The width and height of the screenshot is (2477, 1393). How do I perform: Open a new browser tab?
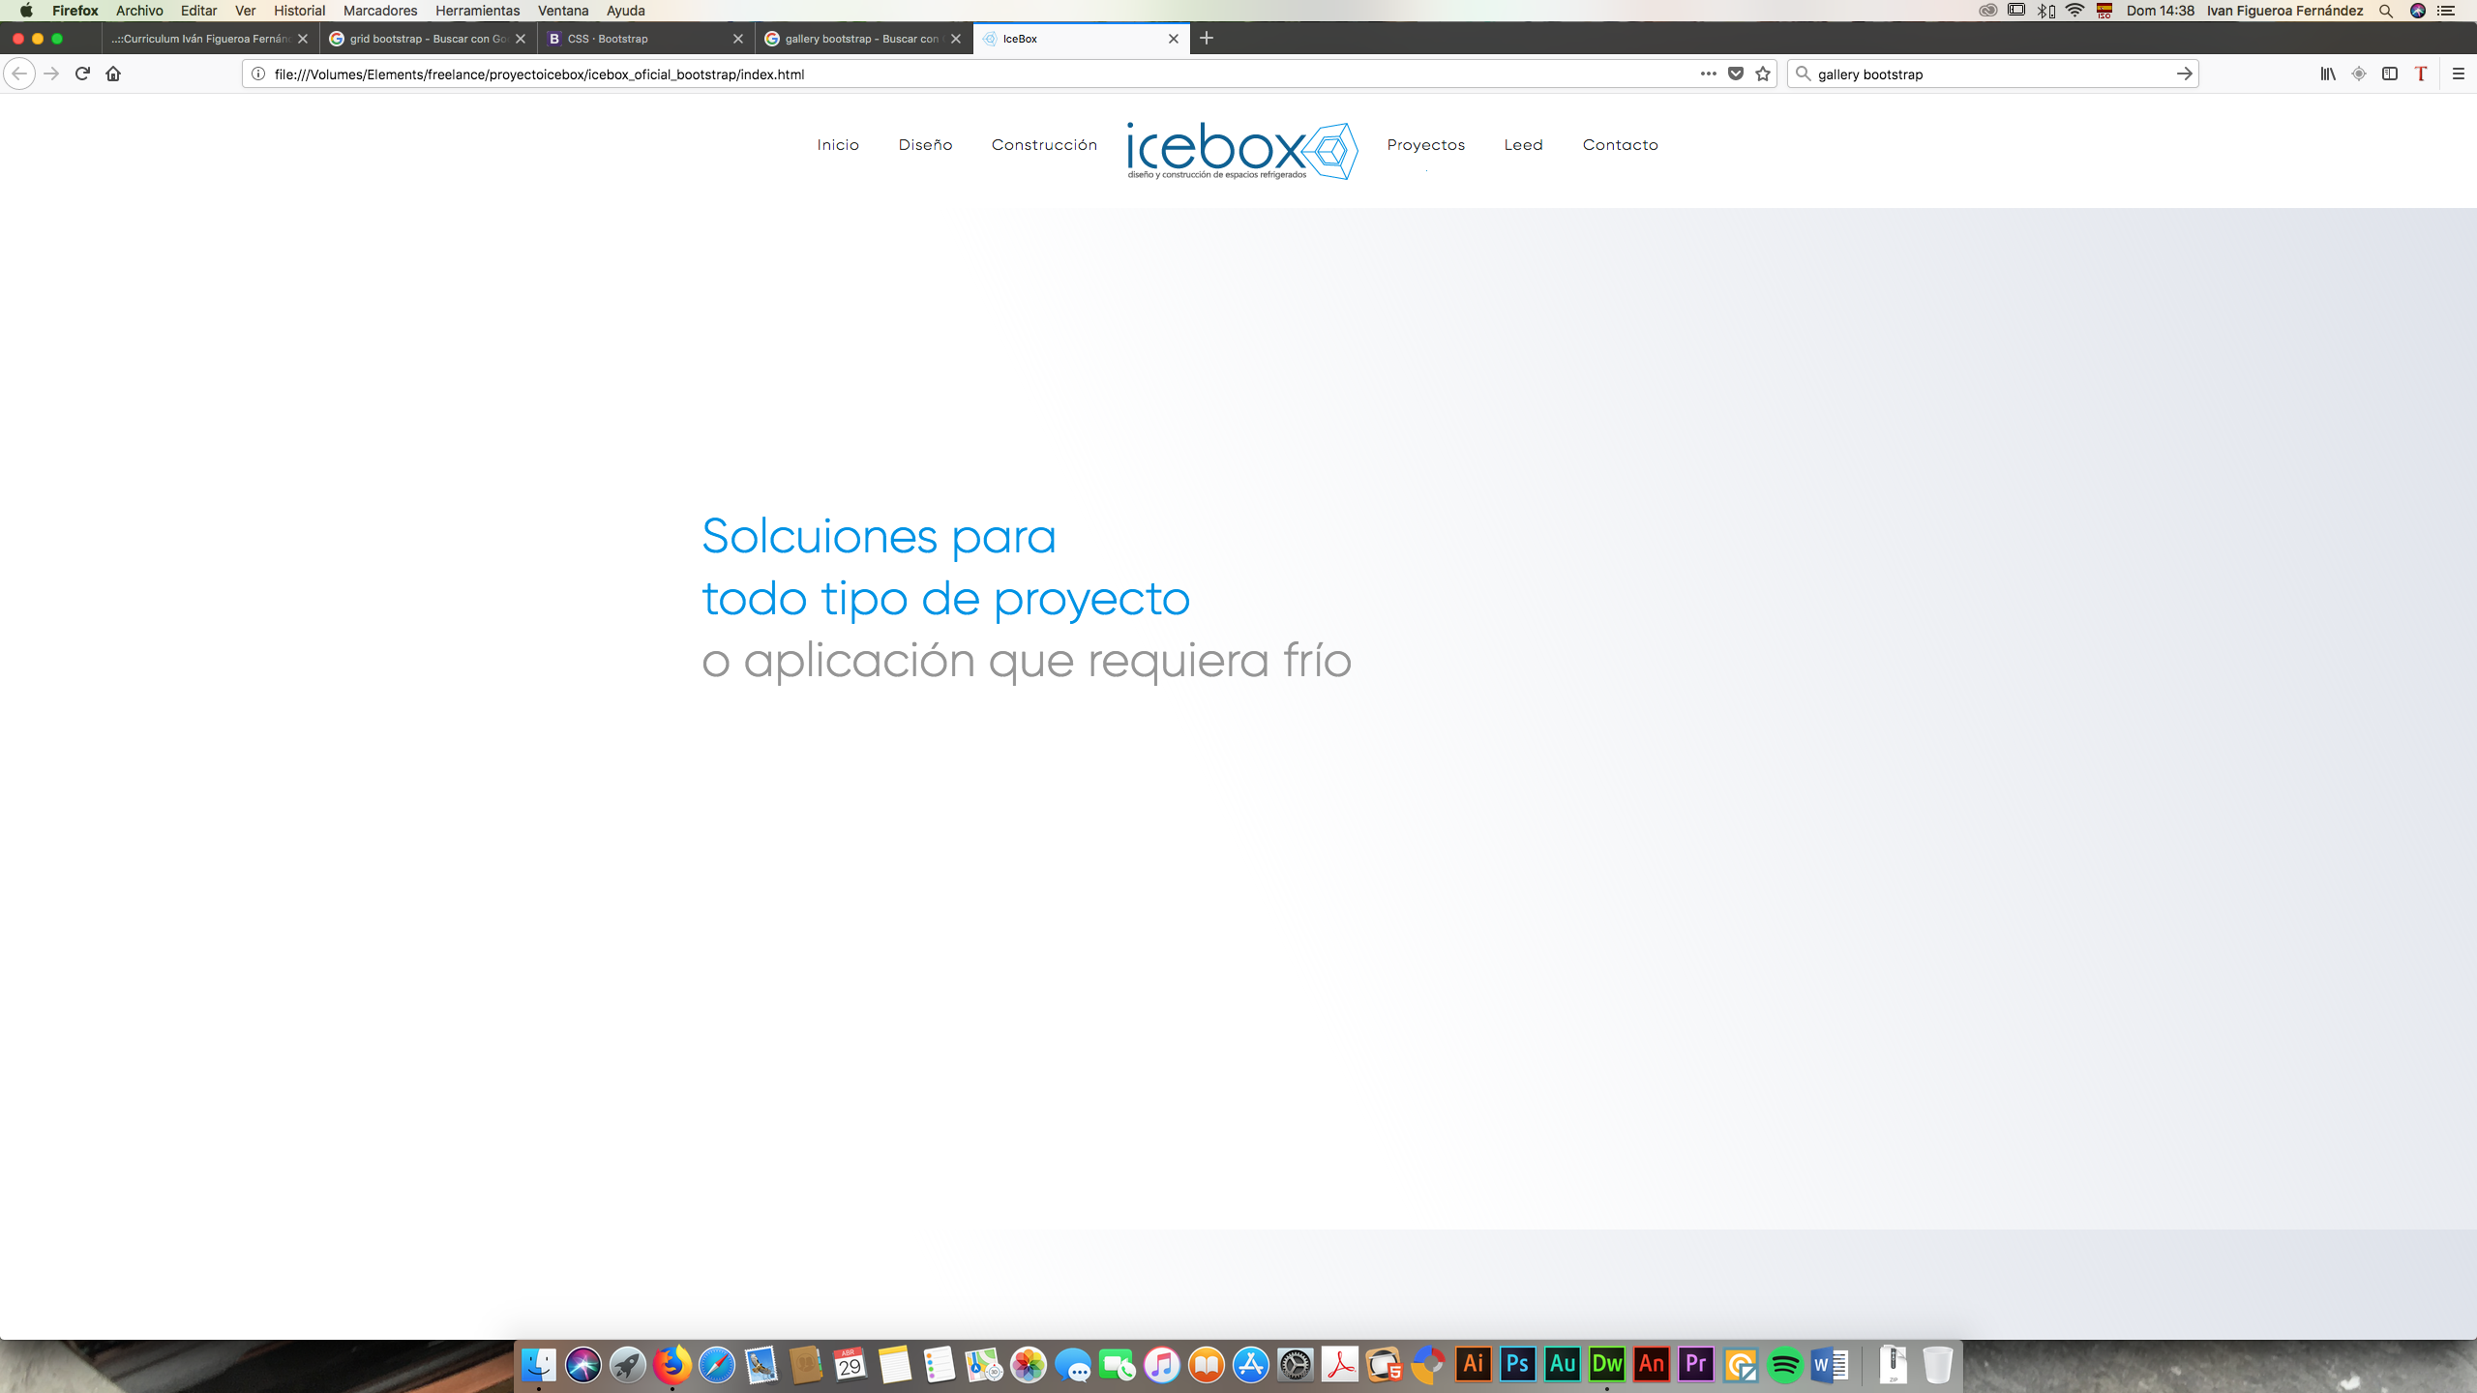coord(1207,39)
